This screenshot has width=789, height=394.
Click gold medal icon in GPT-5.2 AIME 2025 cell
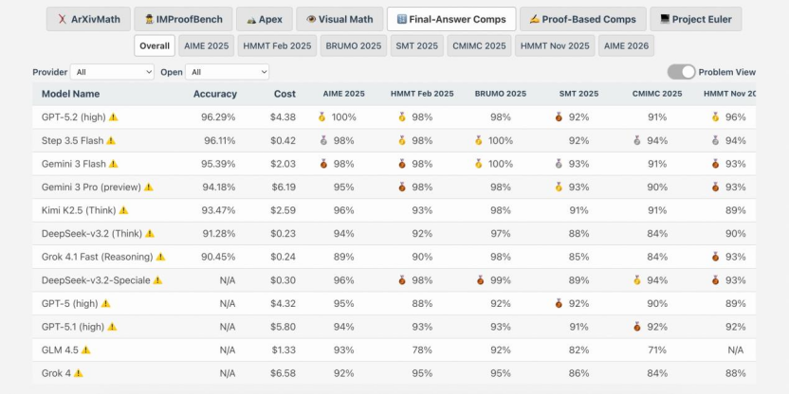point(321,117)
